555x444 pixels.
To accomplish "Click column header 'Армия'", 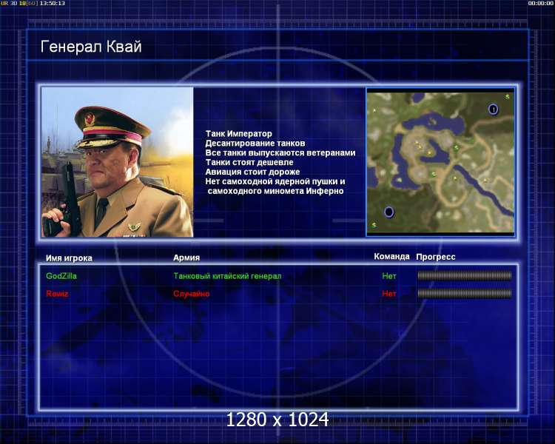I will click(186, 258).
